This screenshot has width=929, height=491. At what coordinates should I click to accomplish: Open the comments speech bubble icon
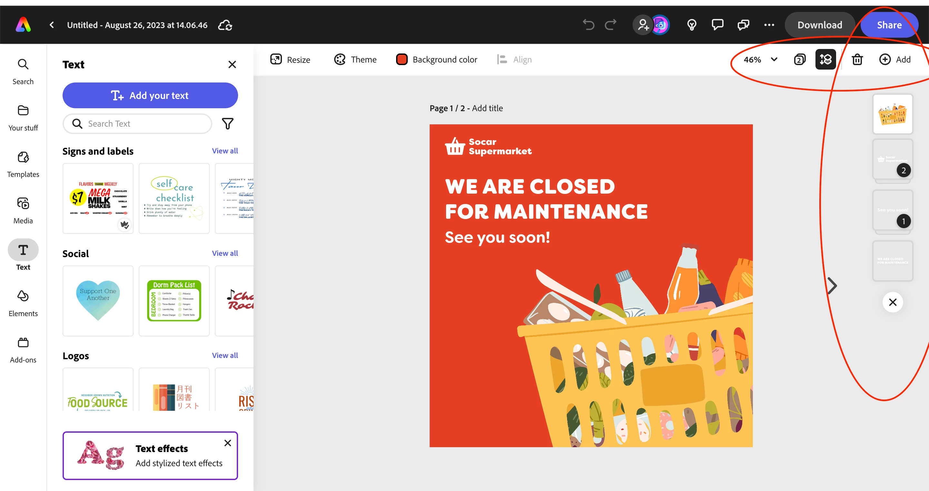click(717, 25)
